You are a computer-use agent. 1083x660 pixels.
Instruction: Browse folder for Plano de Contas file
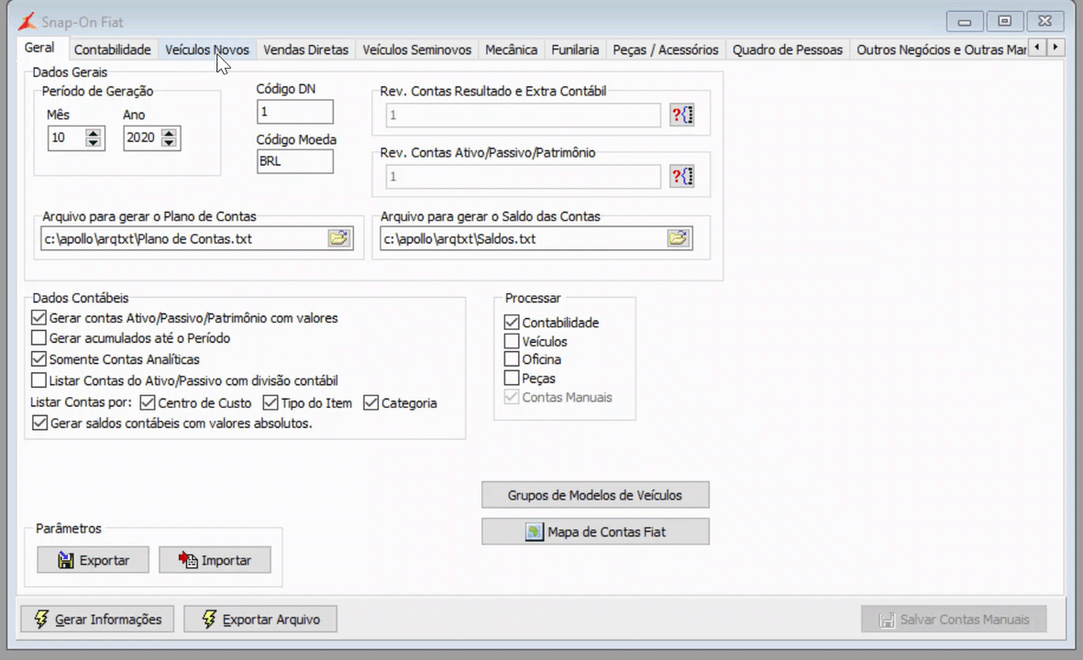click(x=338, y=238)
